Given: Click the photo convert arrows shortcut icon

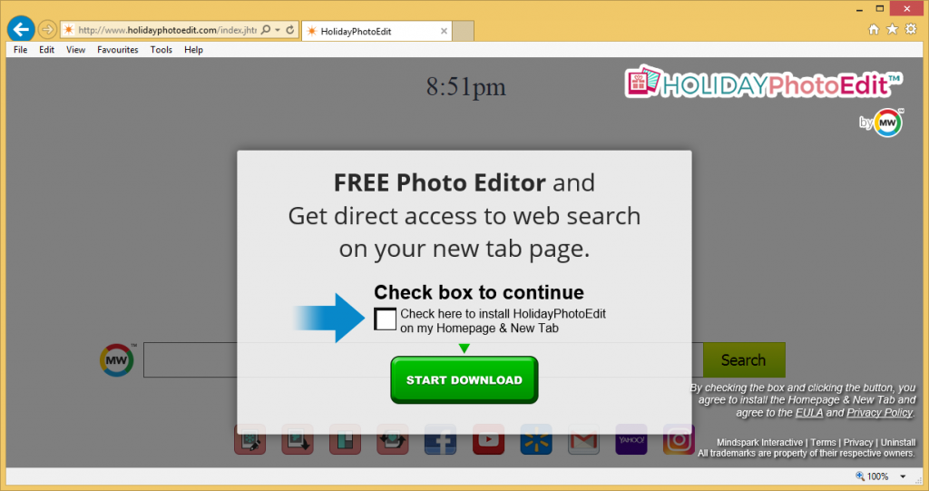Looking at the screenshot, I should [x=393, y=440].
